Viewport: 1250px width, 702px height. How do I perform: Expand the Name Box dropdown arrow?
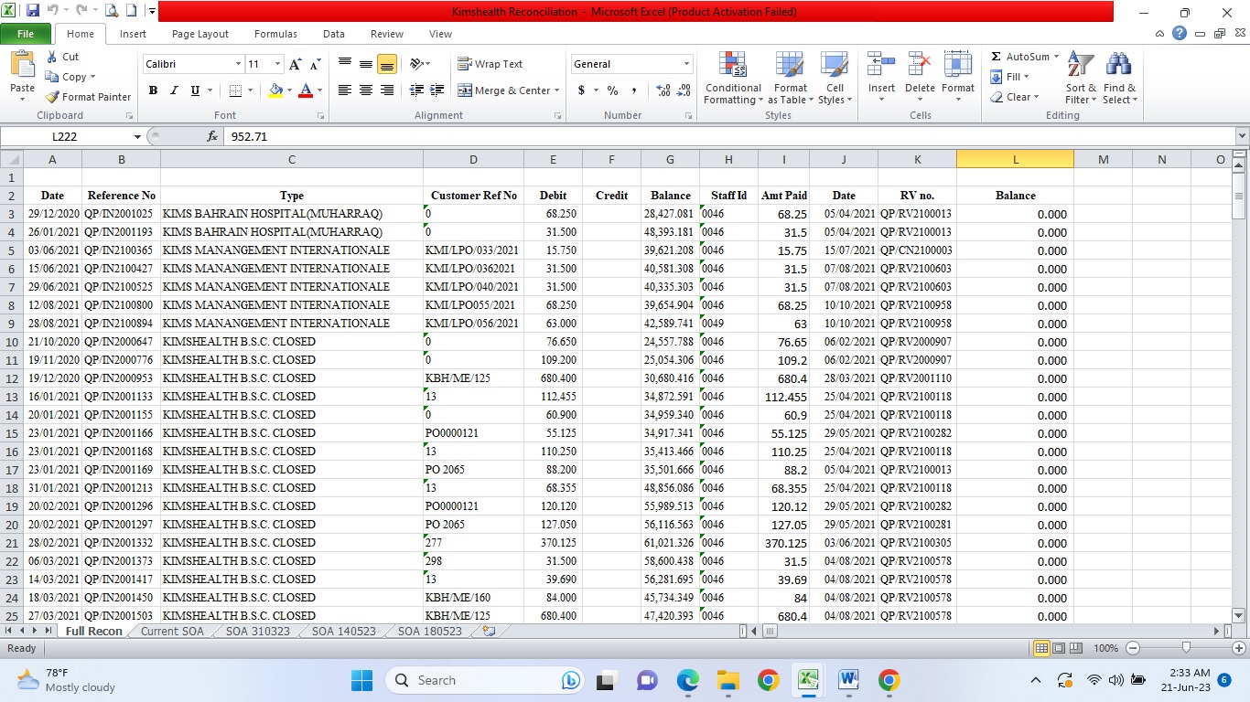coord(138,136)
